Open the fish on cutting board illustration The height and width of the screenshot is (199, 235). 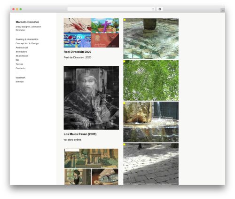pyautogui.click(x=105, y=177)
